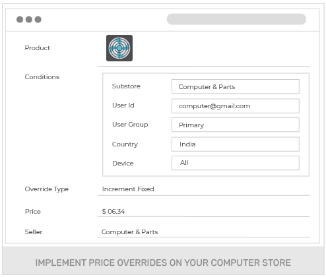Select the Substore field showing Computer & Parts
Screen dimensions: 326x277
236,86
